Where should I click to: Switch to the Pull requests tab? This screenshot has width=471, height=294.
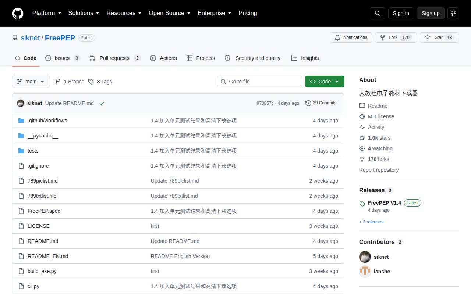[115, 58]
